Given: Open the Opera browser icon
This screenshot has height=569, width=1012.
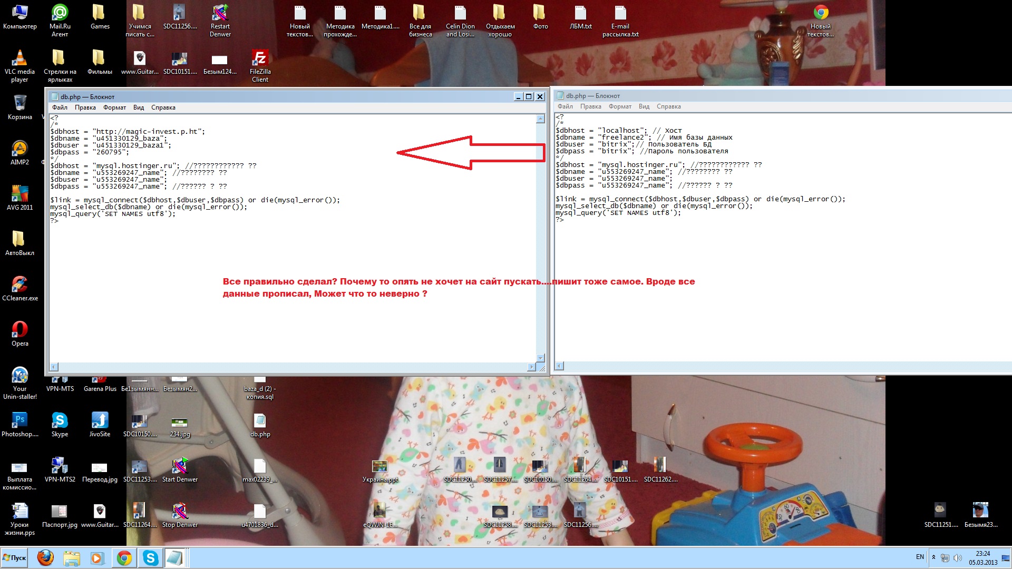Looking at the screenshot, I should pos(20,331).
